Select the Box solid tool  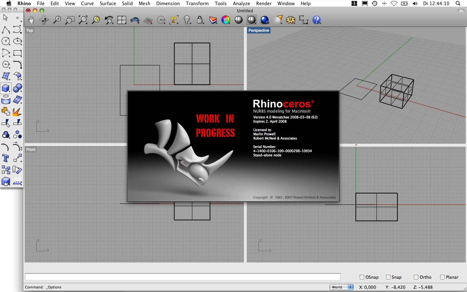(x=6, y=88)
